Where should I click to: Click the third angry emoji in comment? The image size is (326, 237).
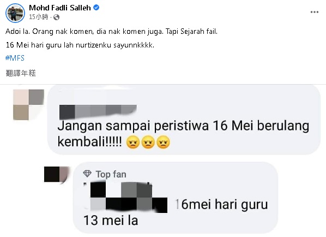tap(163, 142)
